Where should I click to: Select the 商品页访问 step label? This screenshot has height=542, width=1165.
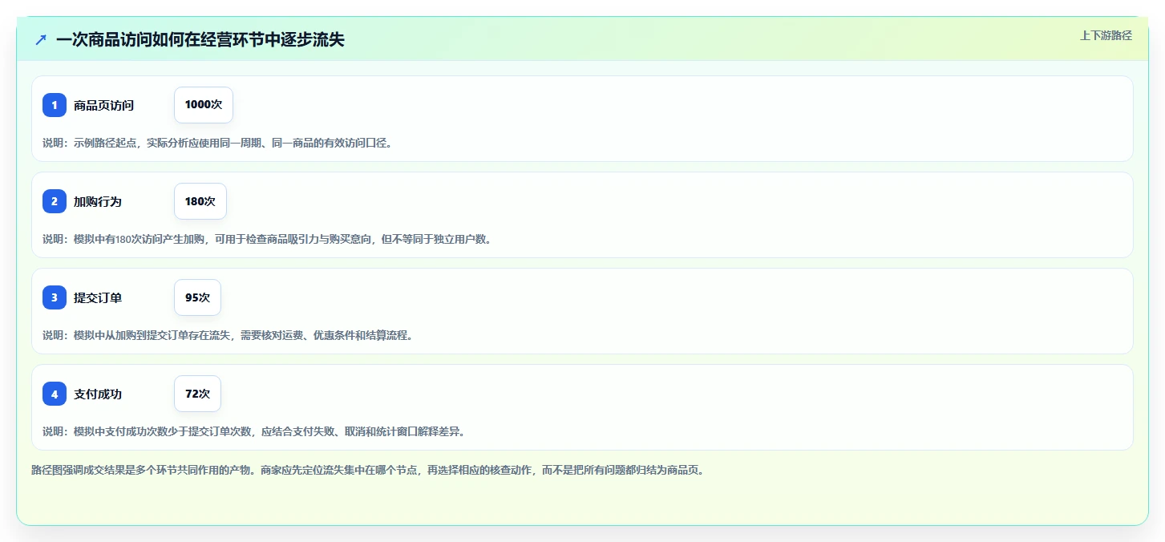[103, 105]
